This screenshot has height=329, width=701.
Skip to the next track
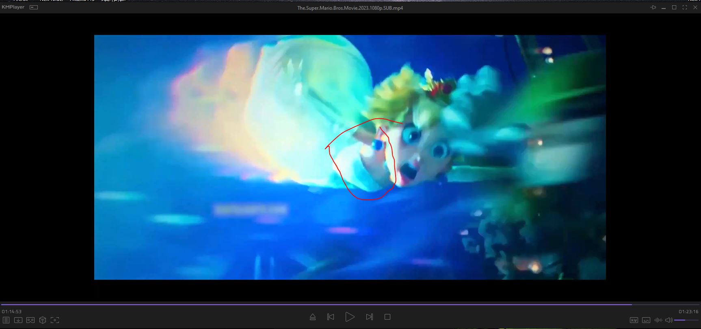369,317
